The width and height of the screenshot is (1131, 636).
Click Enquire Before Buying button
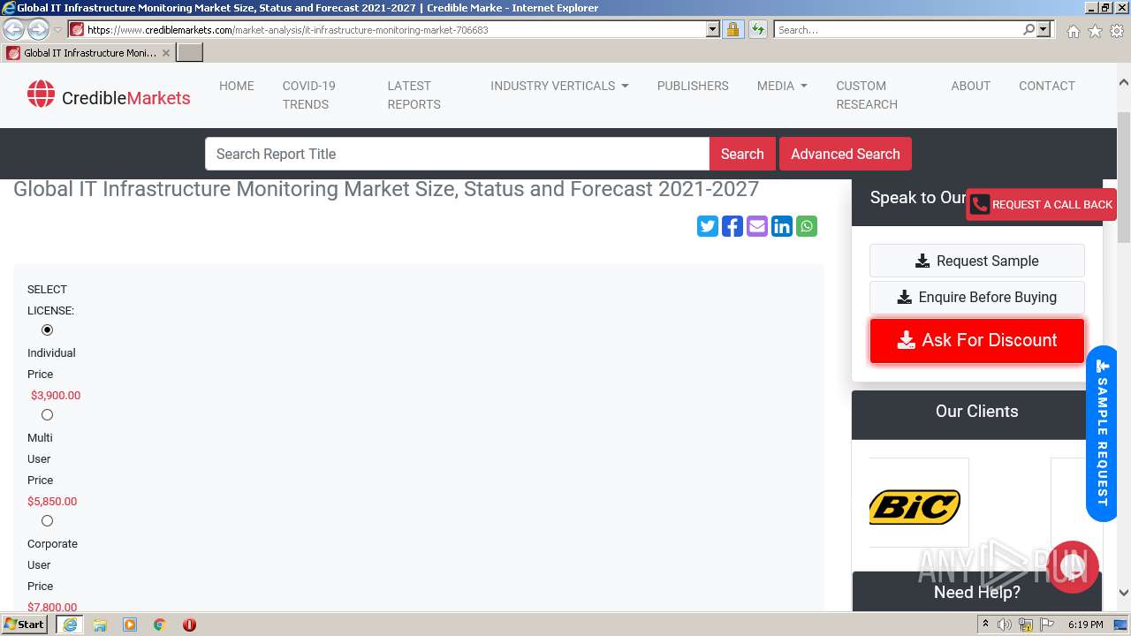pos(977,297)
